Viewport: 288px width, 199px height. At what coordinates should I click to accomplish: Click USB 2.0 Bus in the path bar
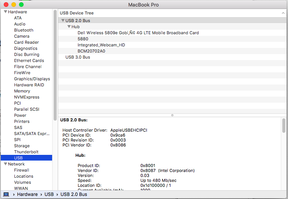click(74, 194)
